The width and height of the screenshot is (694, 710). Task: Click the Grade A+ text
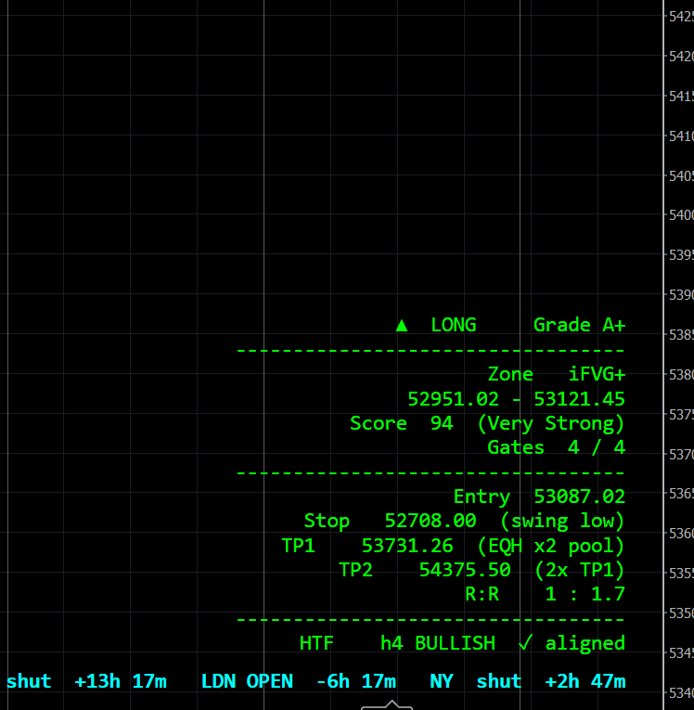(x=580, y=325)
